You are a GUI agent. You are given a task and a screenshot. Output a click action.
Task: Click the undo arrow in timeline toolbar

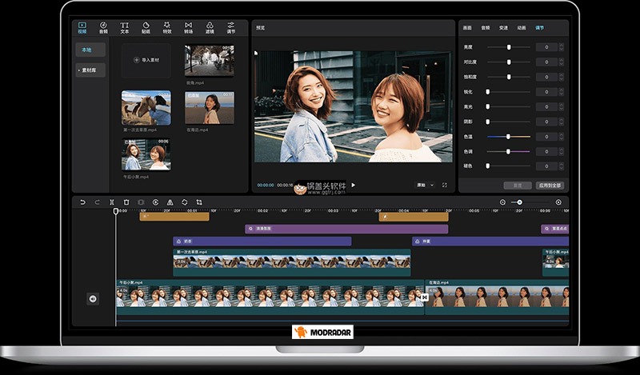tap(82, 202)
